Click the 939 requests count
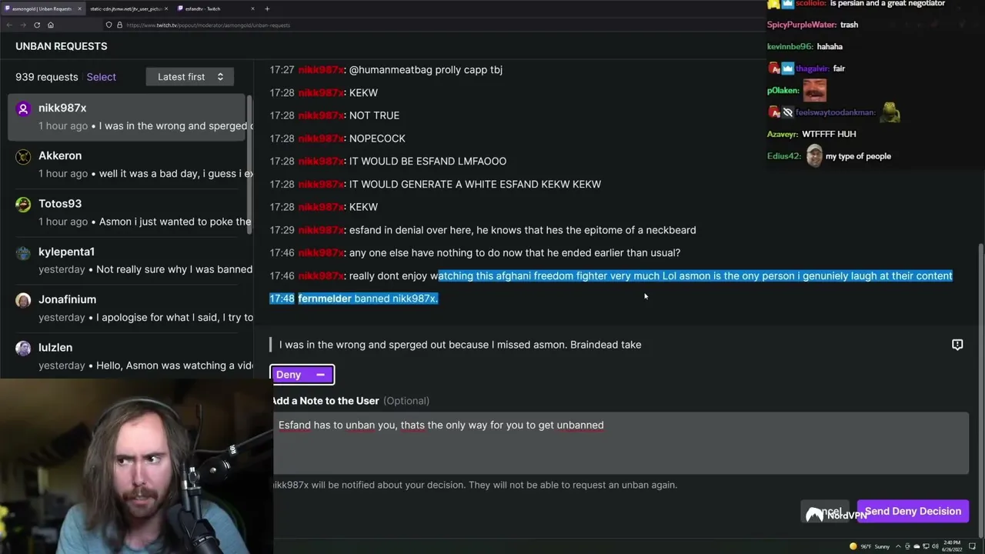The image size is (985, 554). pyautogui.click(x=47, y=77)
